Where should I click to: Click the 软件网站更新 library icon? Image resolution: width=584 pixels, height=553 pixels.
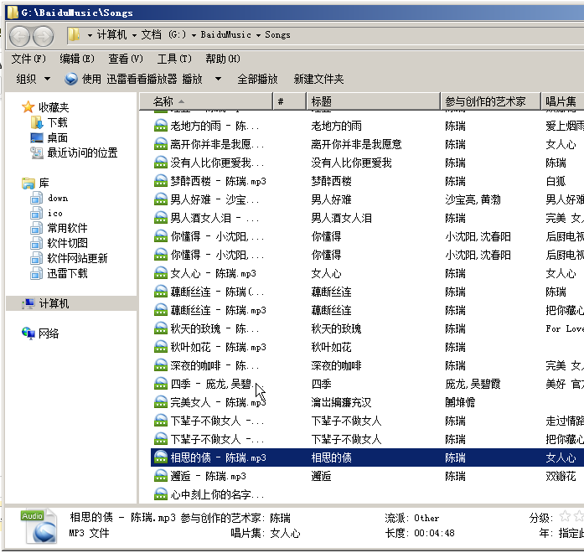[37, 258]
